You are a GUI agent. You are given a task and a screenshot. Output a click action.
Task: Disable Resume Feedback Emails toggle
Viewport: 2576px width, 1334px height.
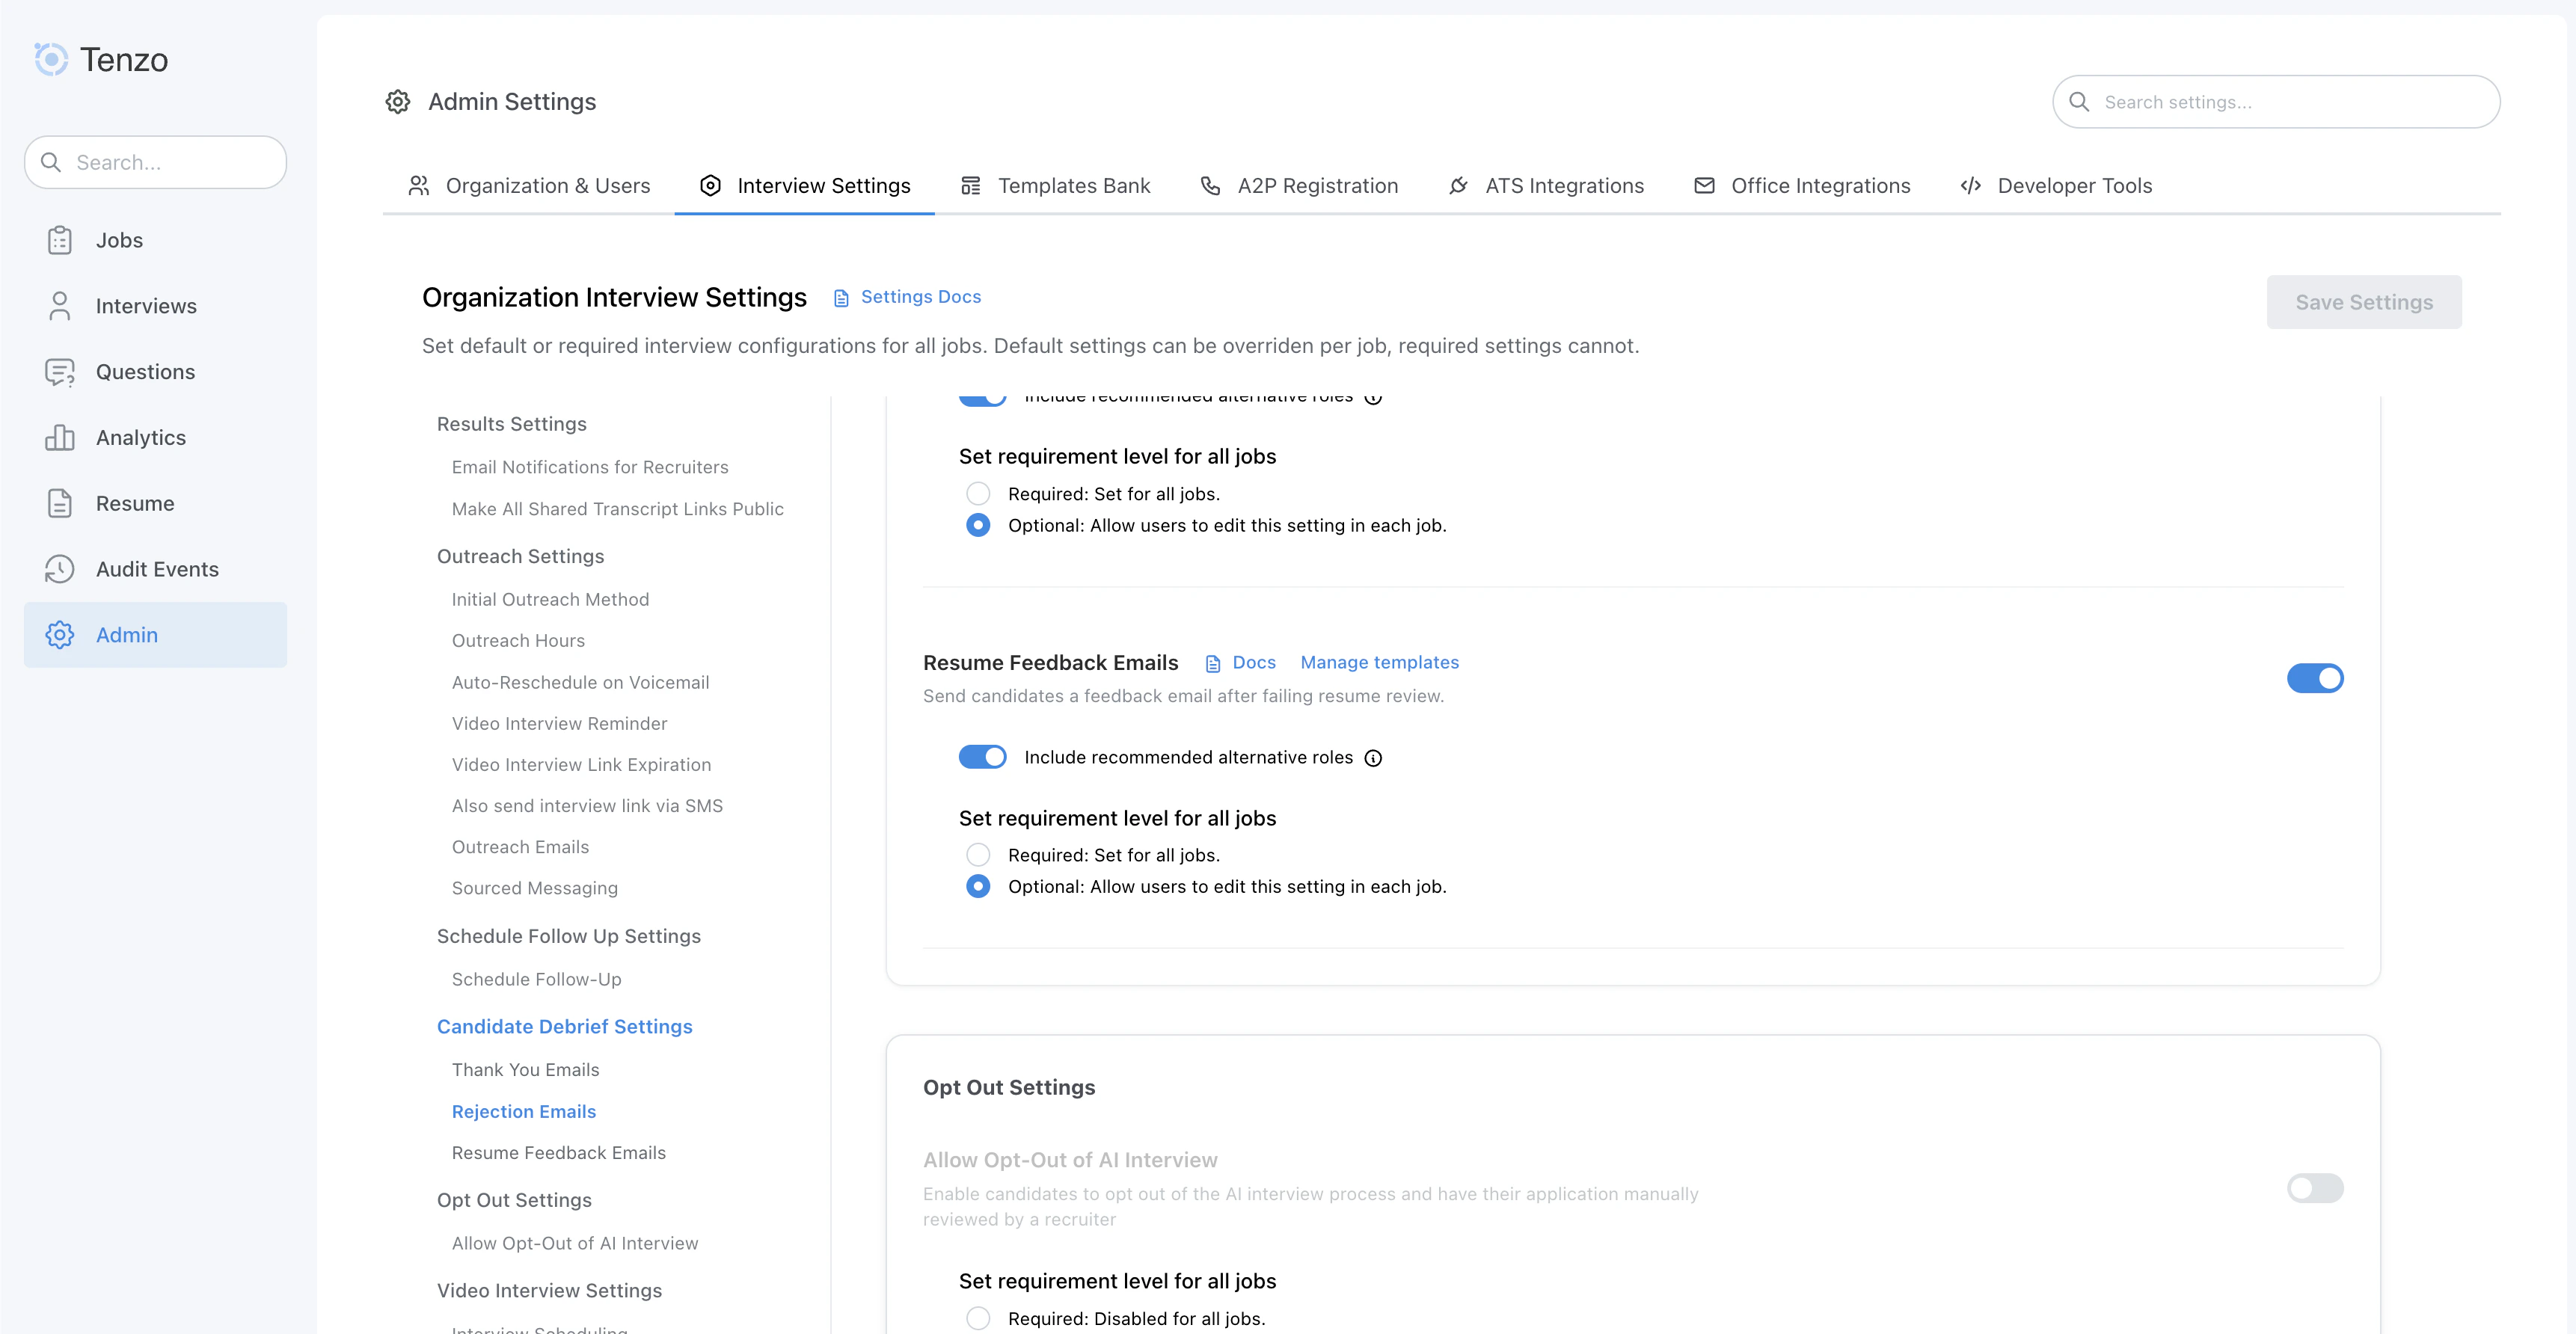pos(2315,678)
